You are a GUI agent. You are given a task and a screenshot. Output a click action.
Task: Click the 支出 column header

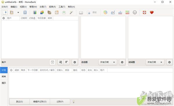pyautogui.click(x=90, y=70)
